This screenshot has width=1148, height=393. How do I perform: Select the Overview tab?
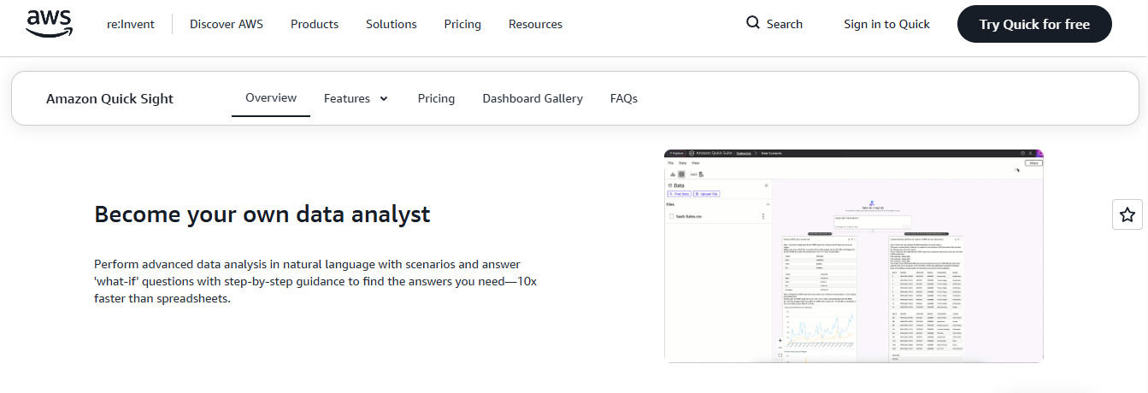click(x=271, y=98)
